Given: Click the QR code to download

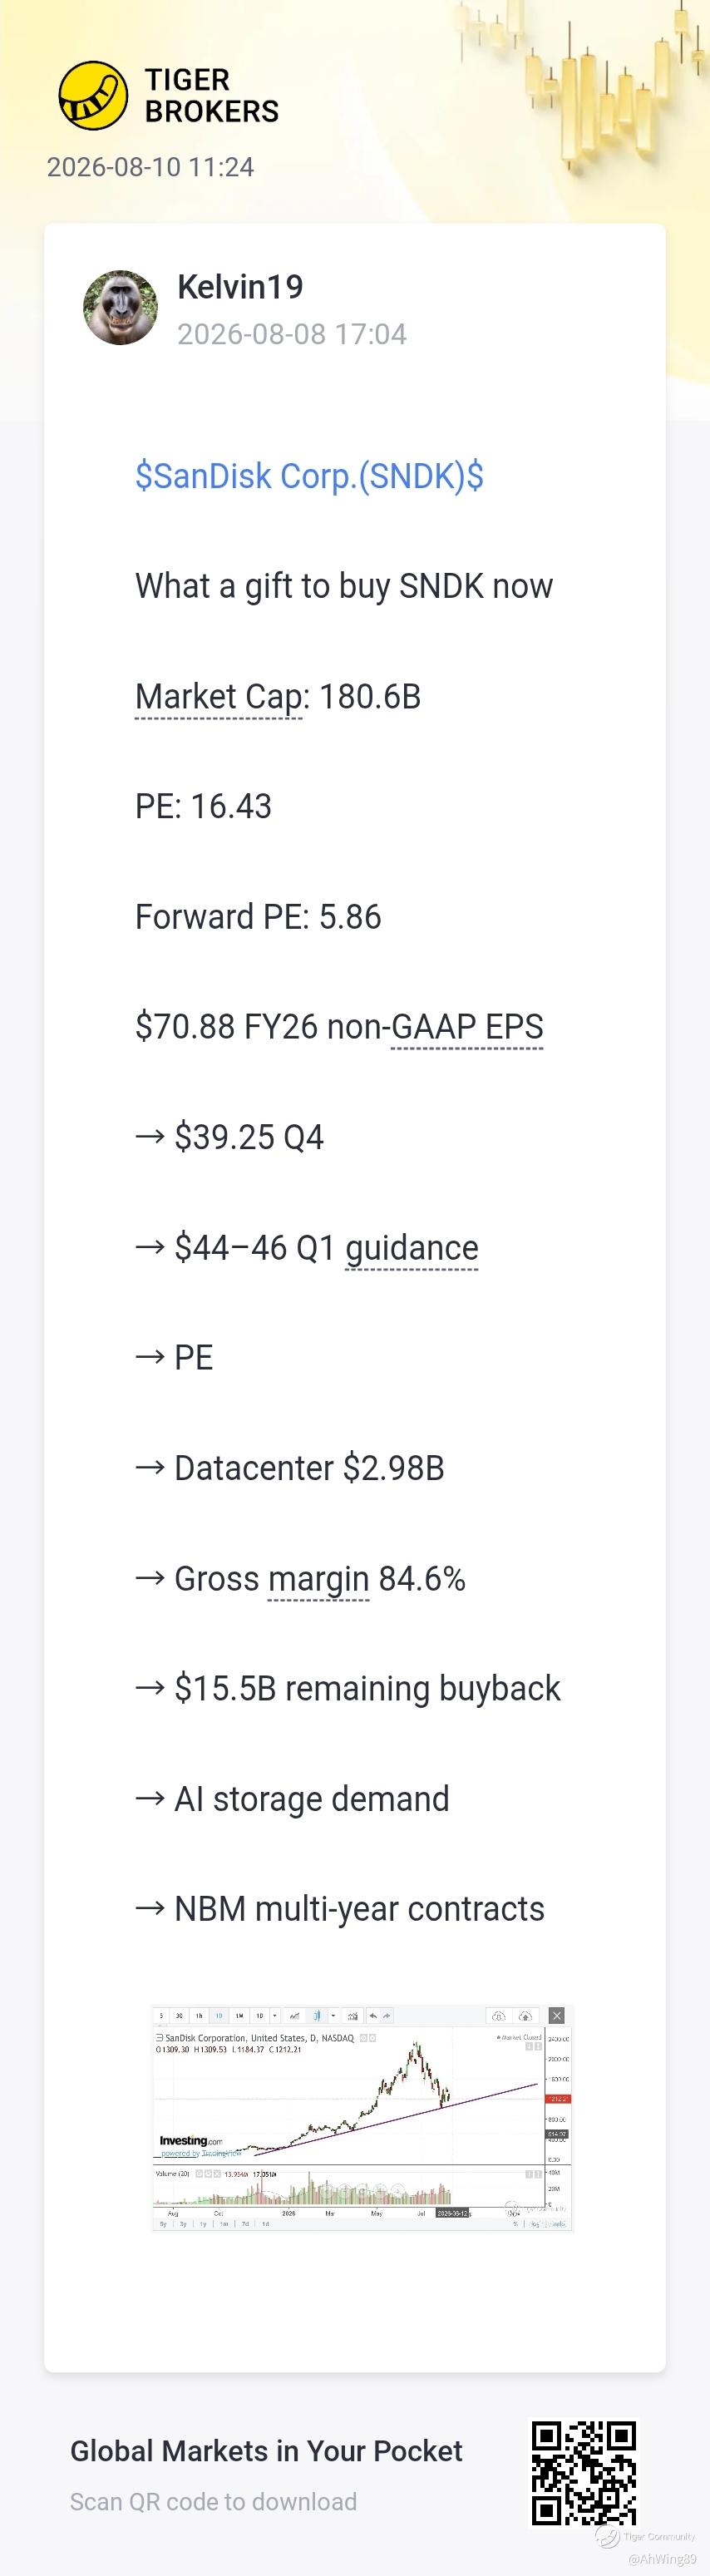Looking at the screenshot, I should click(x=583, y=2473).
